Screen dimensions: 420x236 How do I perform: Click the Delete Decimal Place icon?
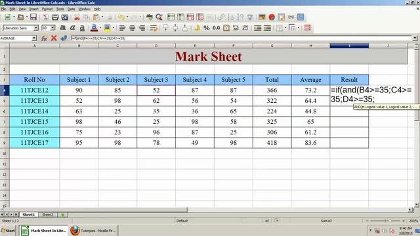point(245,28)
